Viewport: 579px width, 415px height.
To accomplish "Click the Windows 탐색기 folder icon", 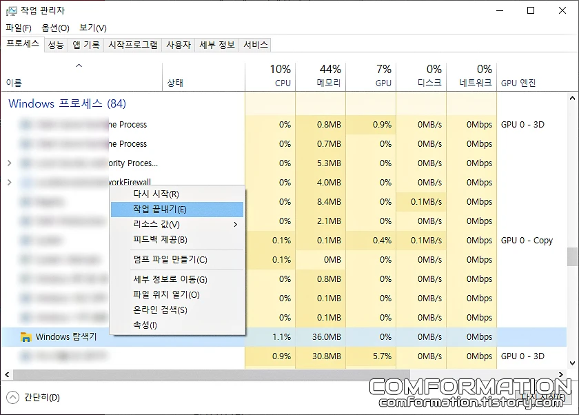I will tap(26, 336).
